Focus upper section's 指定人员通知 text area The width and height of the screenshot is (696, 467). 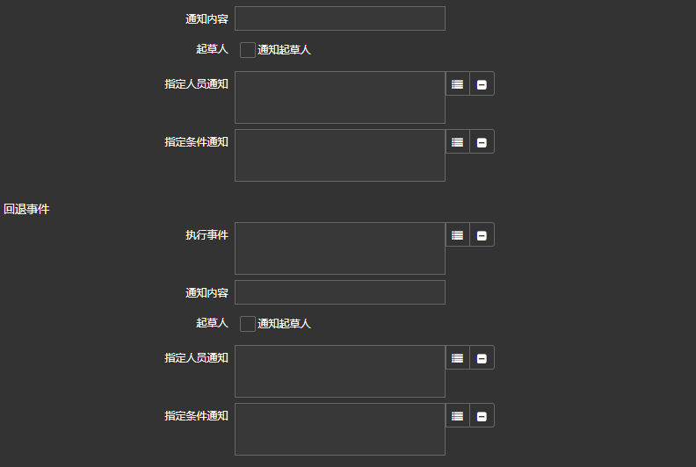[339, 97]
